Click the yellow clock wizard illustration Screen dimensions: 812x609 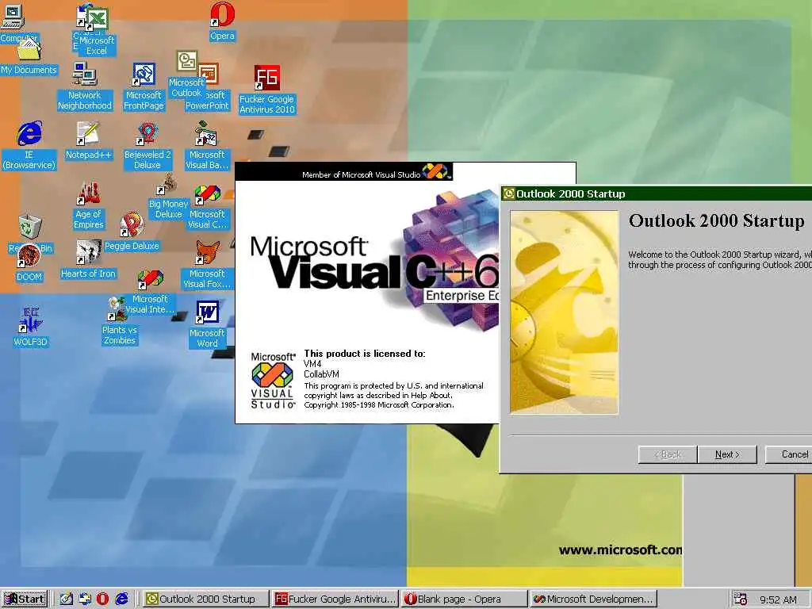(x=564, y=312)
